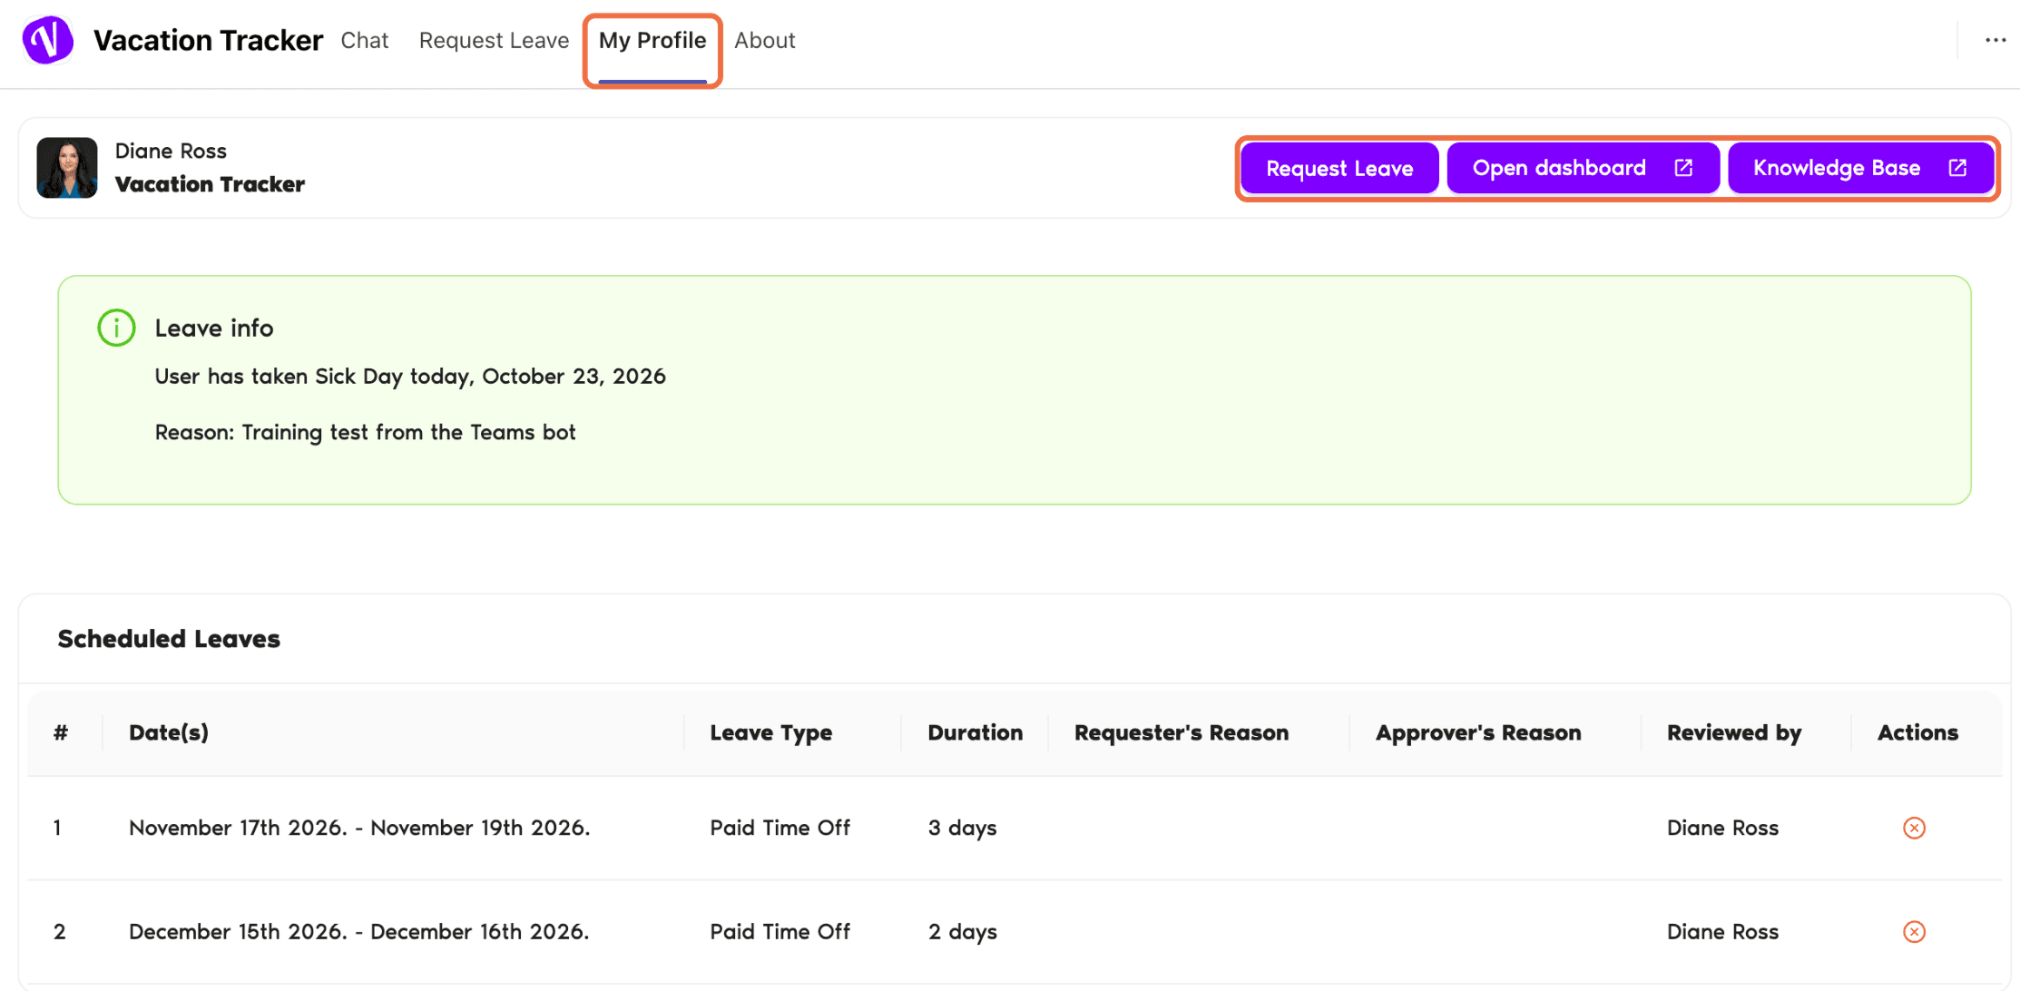Select the My Profile tab
The image size is (2020, 991).
click(652, 41)
